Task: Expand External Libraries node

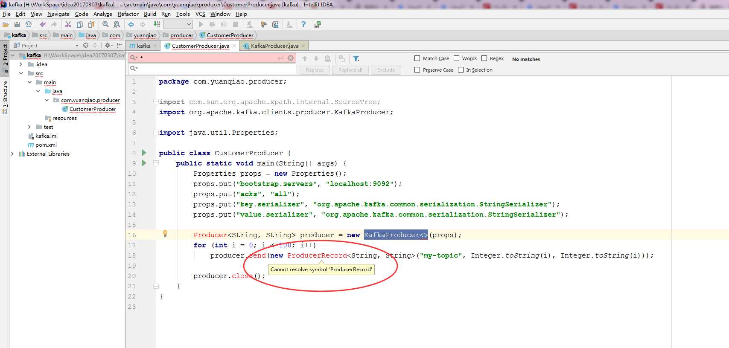Action: [12, 154]
